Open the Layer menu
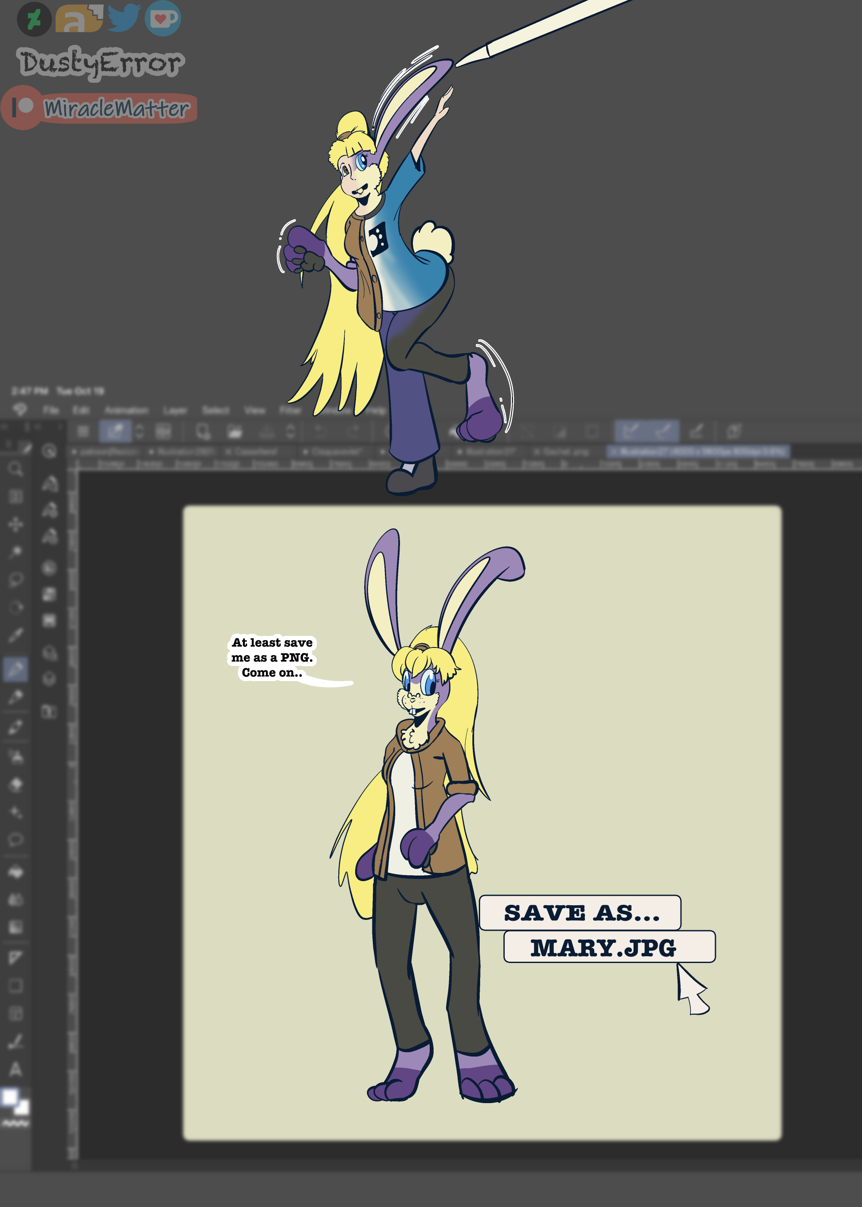This screenshot has width=862, height=1207. [x=175, y=410]
